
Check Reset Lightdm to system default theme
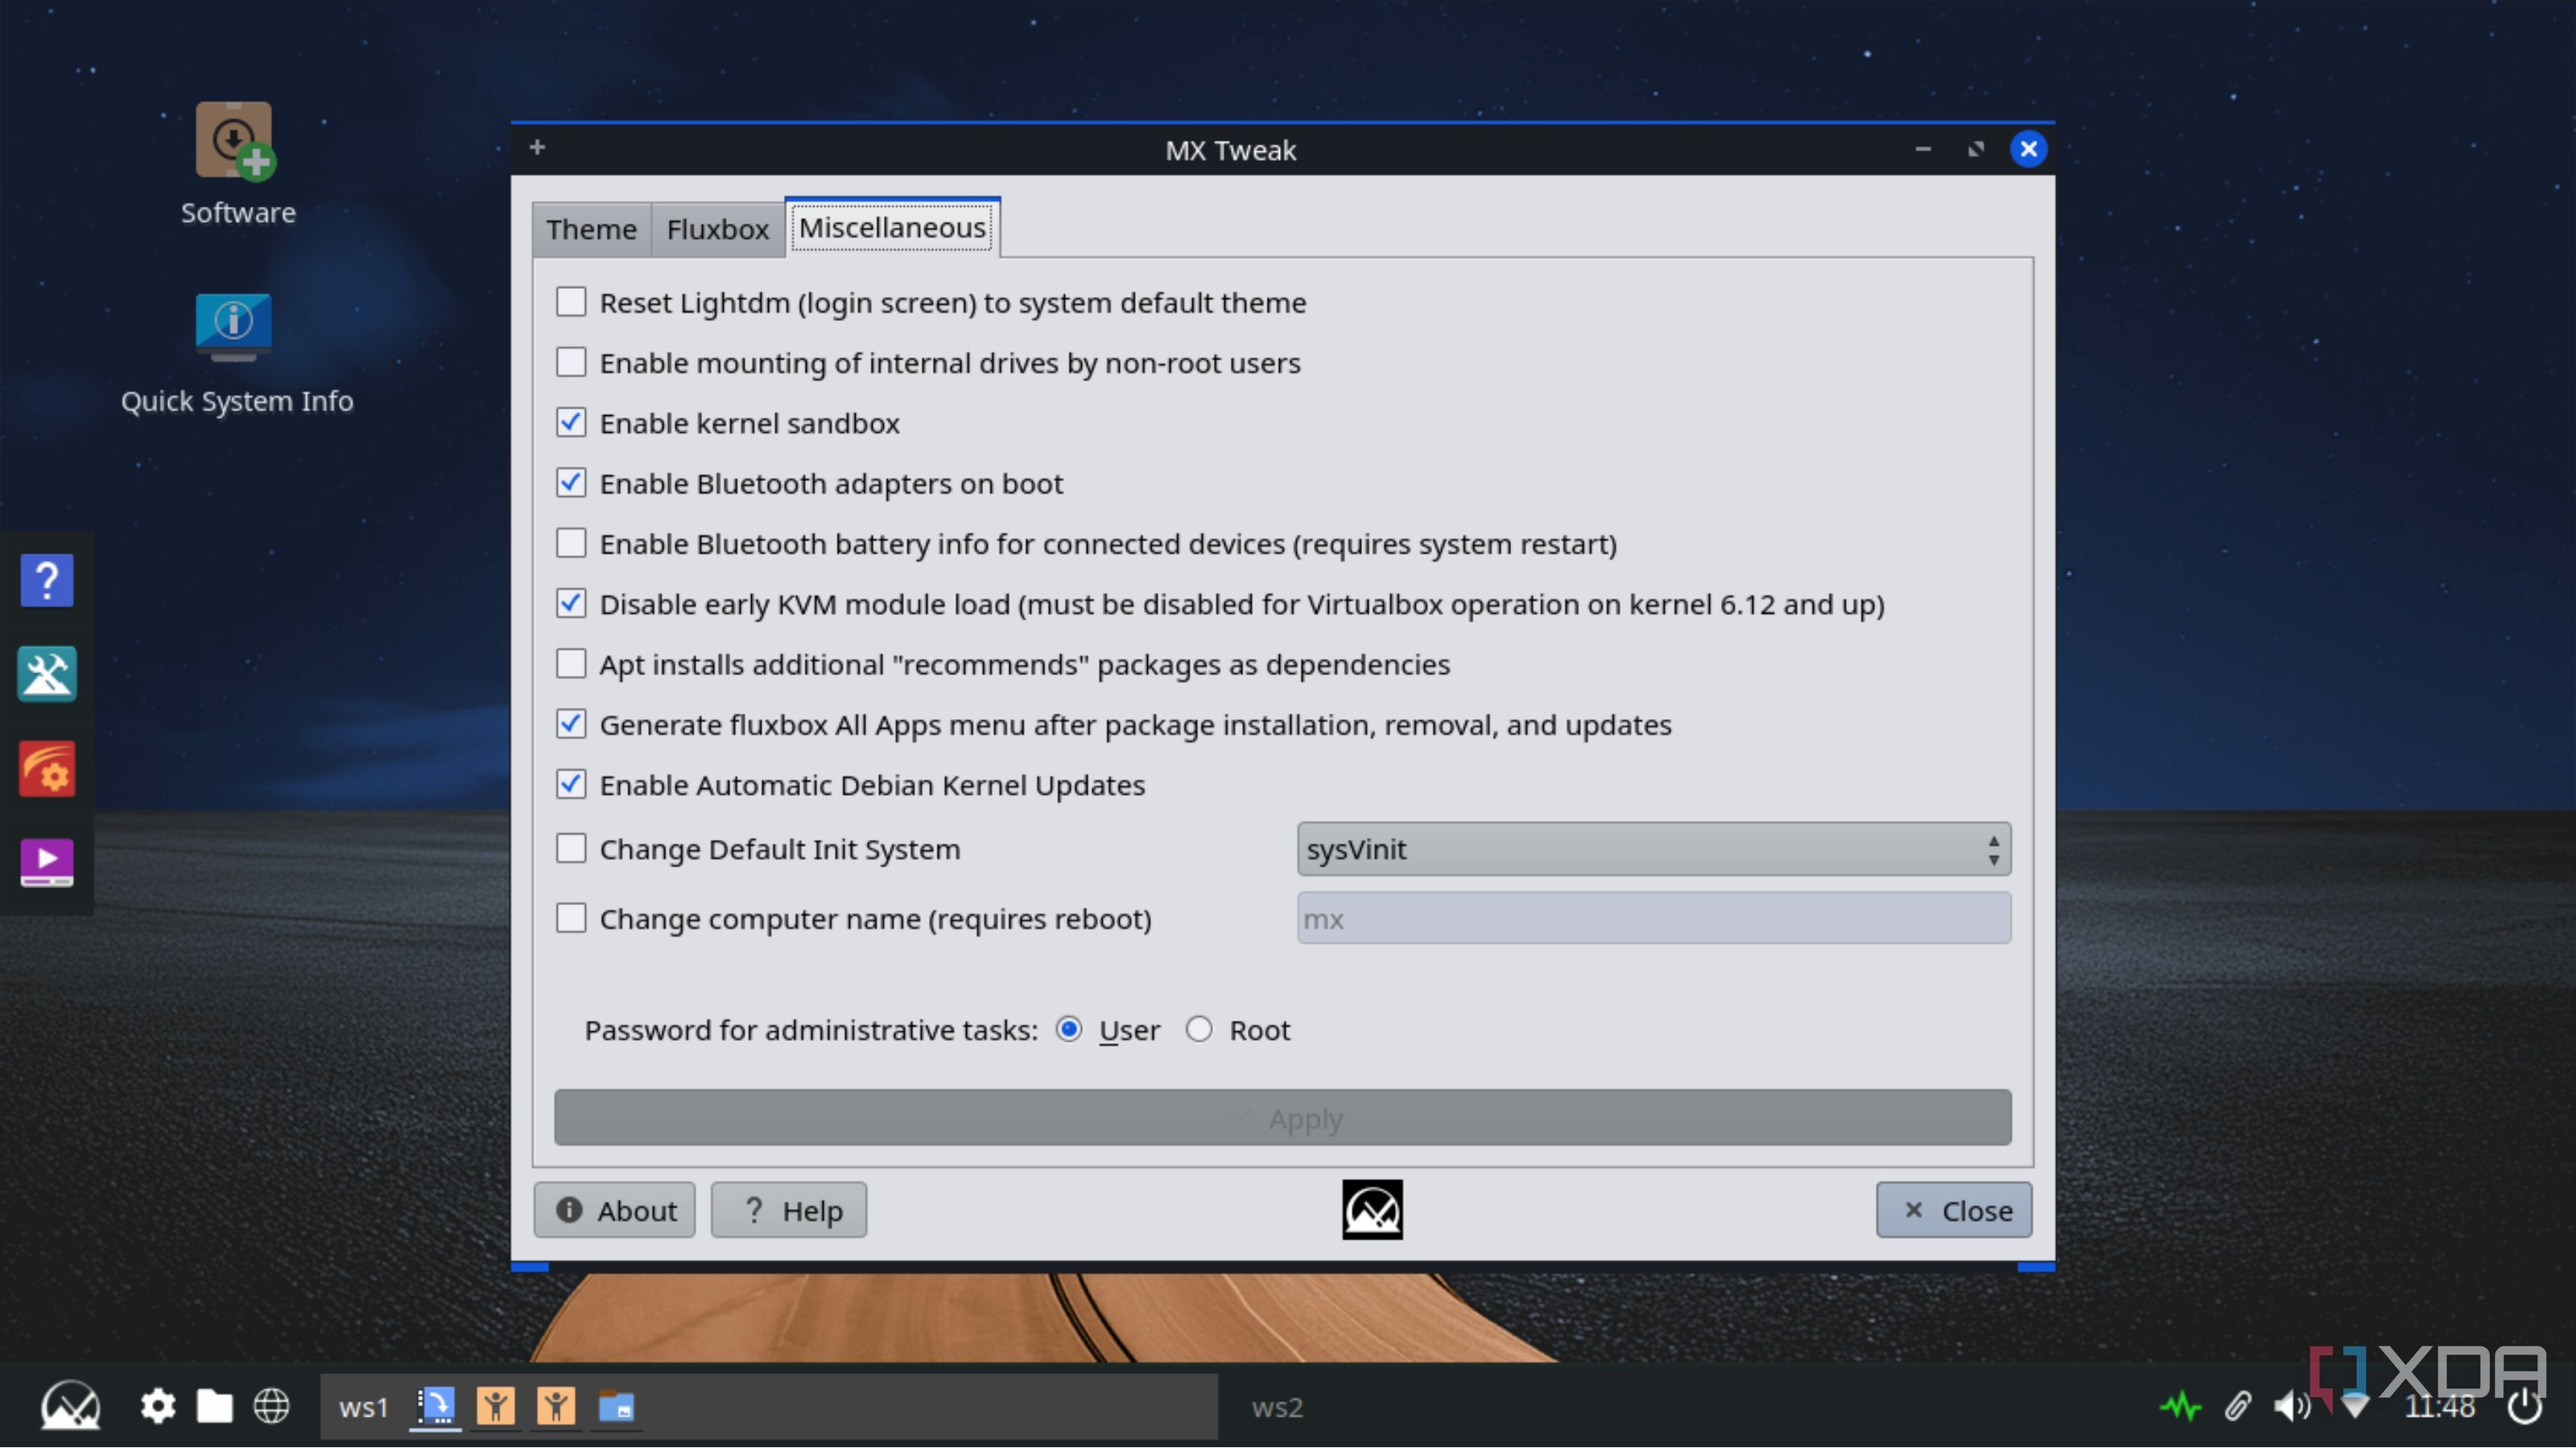(571, 302)
